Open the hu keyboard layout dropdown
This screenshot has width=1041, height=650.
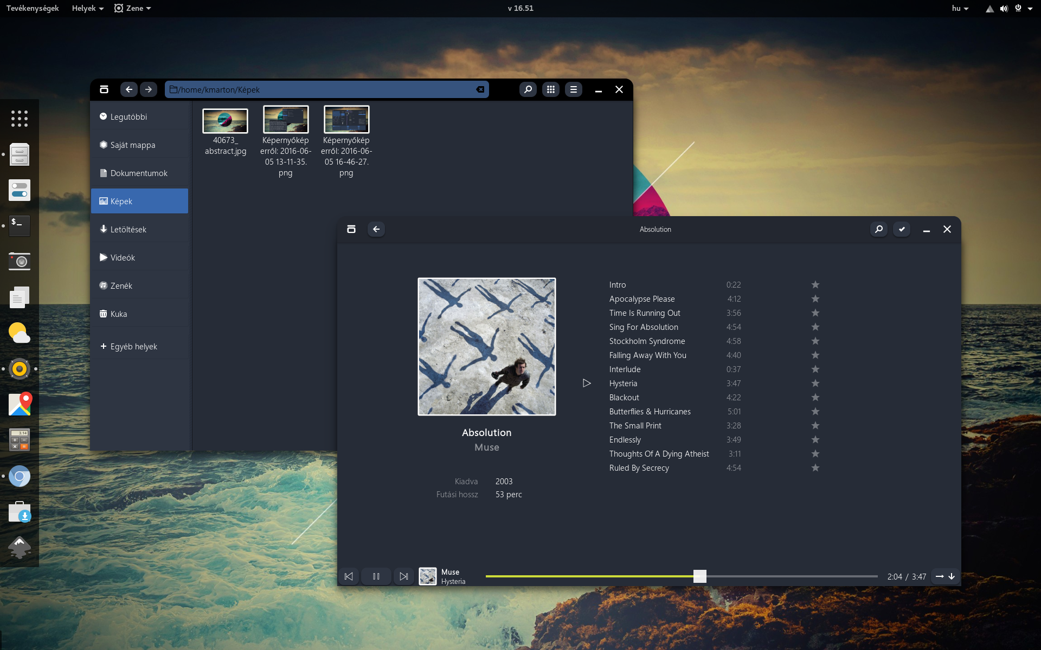960,8
